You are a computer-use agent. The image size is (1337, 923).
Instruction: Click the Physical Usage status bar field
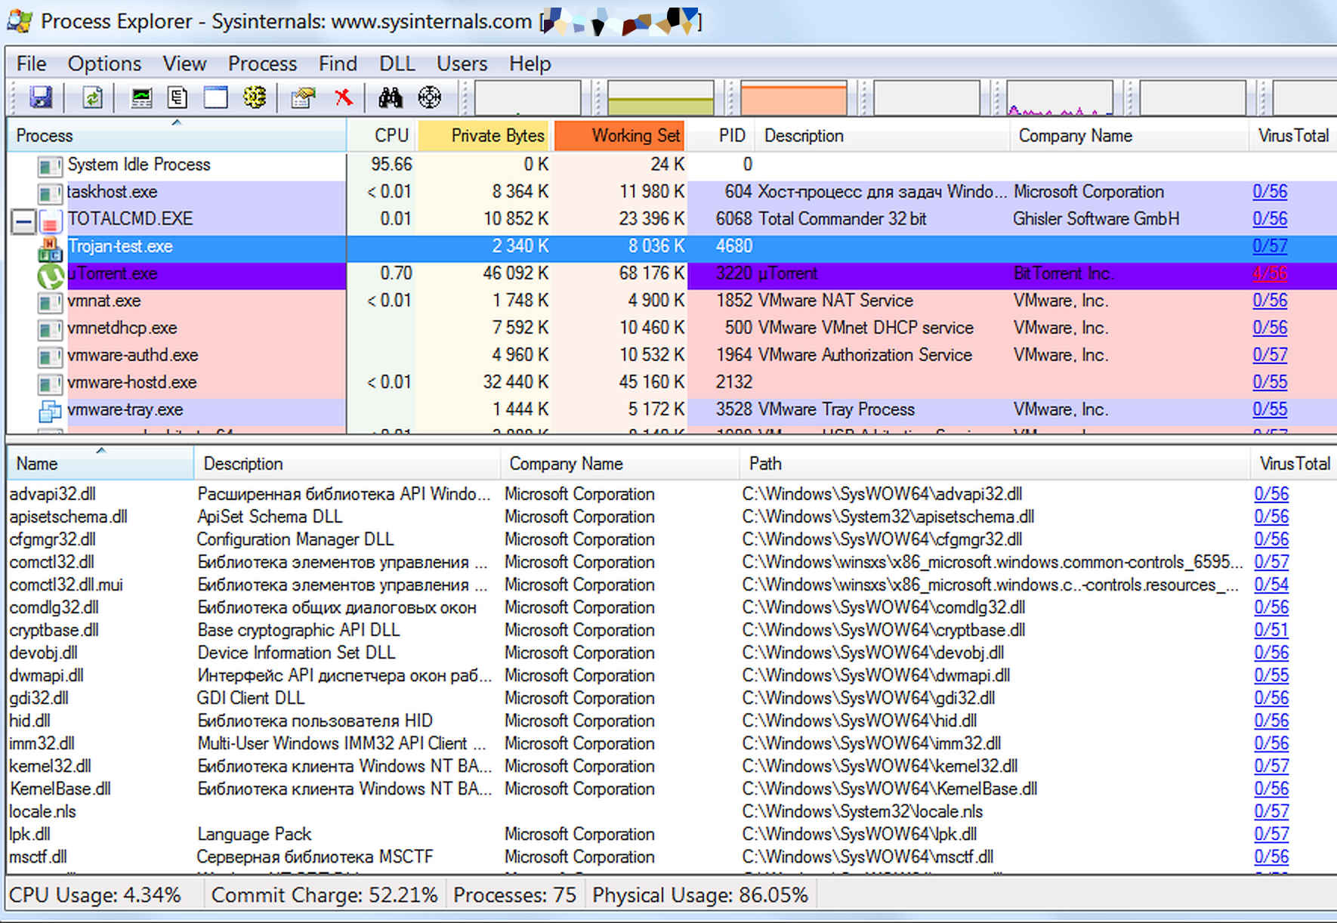(x=702, y=895)
